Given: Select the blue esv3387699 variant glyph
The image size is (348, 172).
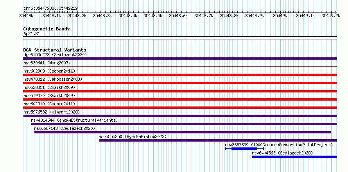Looking at the screenshot, I should [244, 149].
